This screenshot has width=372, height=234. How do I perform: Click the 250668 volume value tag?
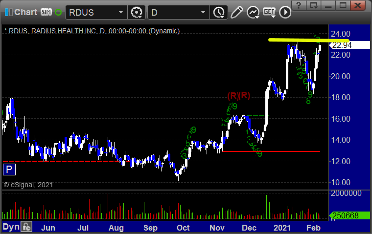coord(349,215)
